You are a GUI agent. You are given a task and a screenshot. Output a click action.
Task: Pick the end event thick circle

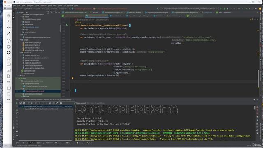(9, 53)
